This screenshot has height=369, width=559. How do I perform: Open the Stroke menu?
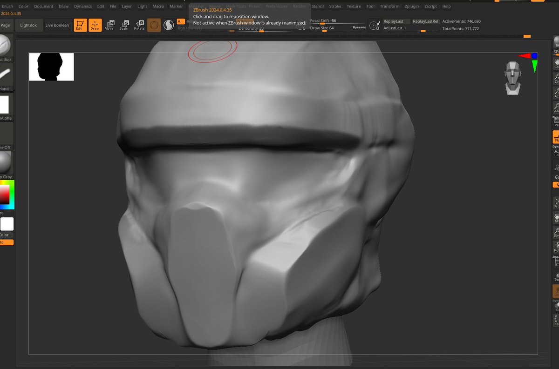click(x=335, y=7)
